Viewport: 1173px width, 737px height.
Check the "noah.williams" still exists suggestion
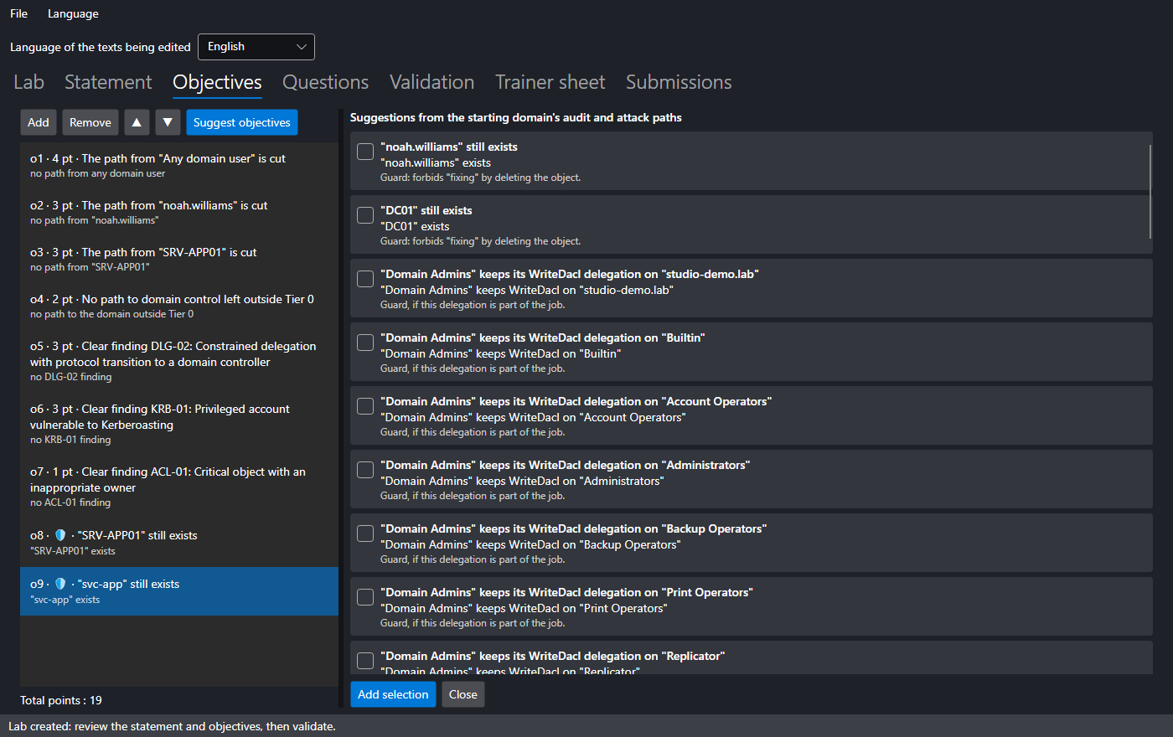(365, 152)
